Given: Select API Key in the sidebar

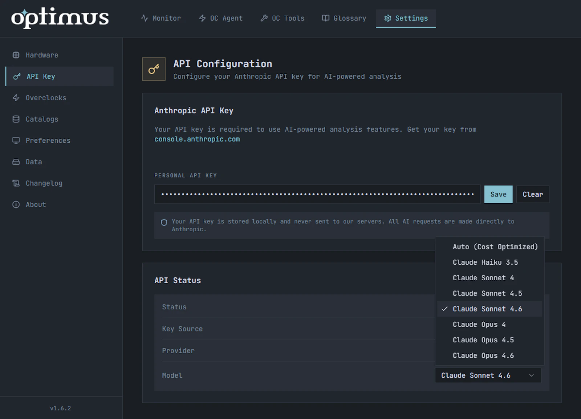Looking at the screenshot, I should point(60,76).
